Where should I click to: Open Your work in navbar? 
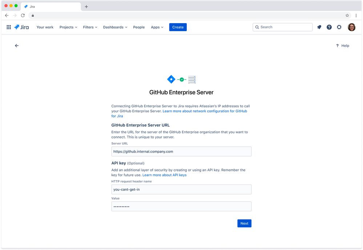pyautogui.click(x=45, y=27)
